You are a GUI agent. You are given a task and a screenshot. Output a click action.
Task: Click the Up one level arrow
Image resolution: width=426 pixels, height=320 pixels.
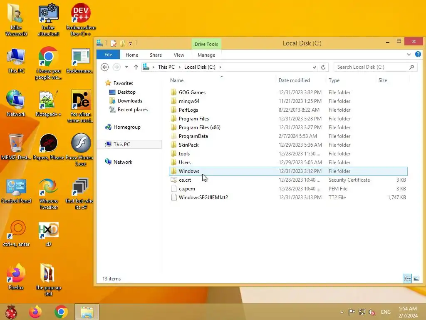click(x=136, y=67)
